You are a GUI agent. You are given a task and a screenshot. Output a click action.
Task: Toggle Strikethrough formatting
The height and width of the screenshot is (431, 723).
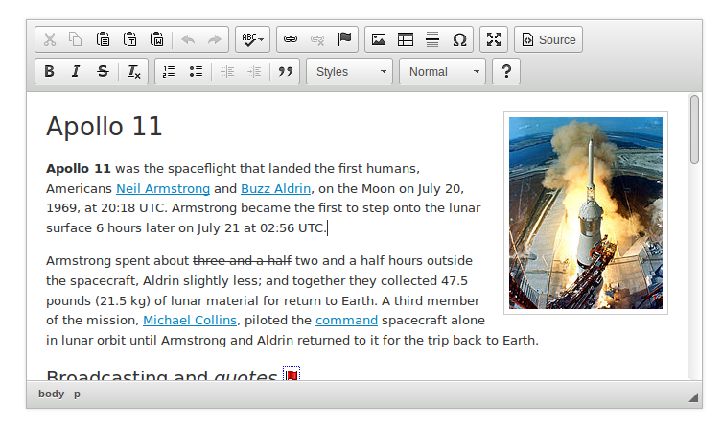coord(103,72)
